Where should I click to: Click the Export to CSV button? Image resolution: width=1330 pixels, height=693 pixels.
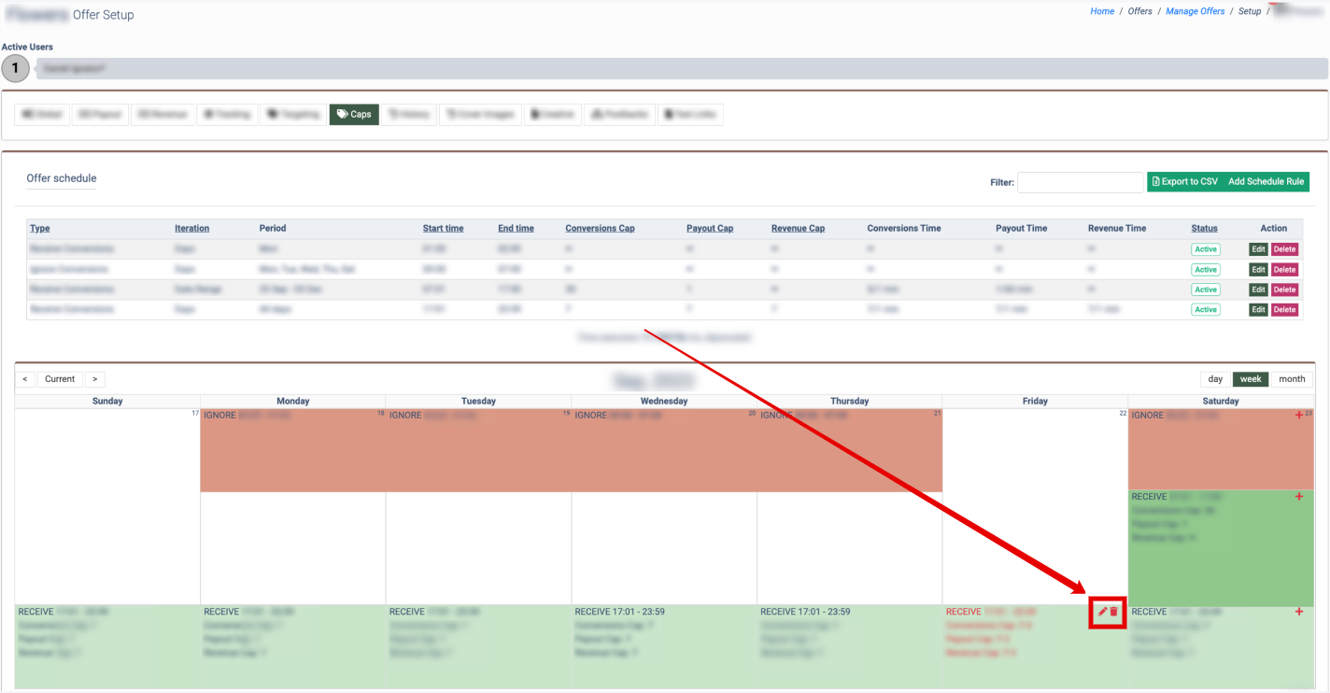(1184, 182)
